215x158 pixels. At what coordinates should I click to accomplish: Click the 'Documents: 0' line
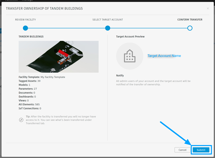pyautogui.click(x=27, y=93)
